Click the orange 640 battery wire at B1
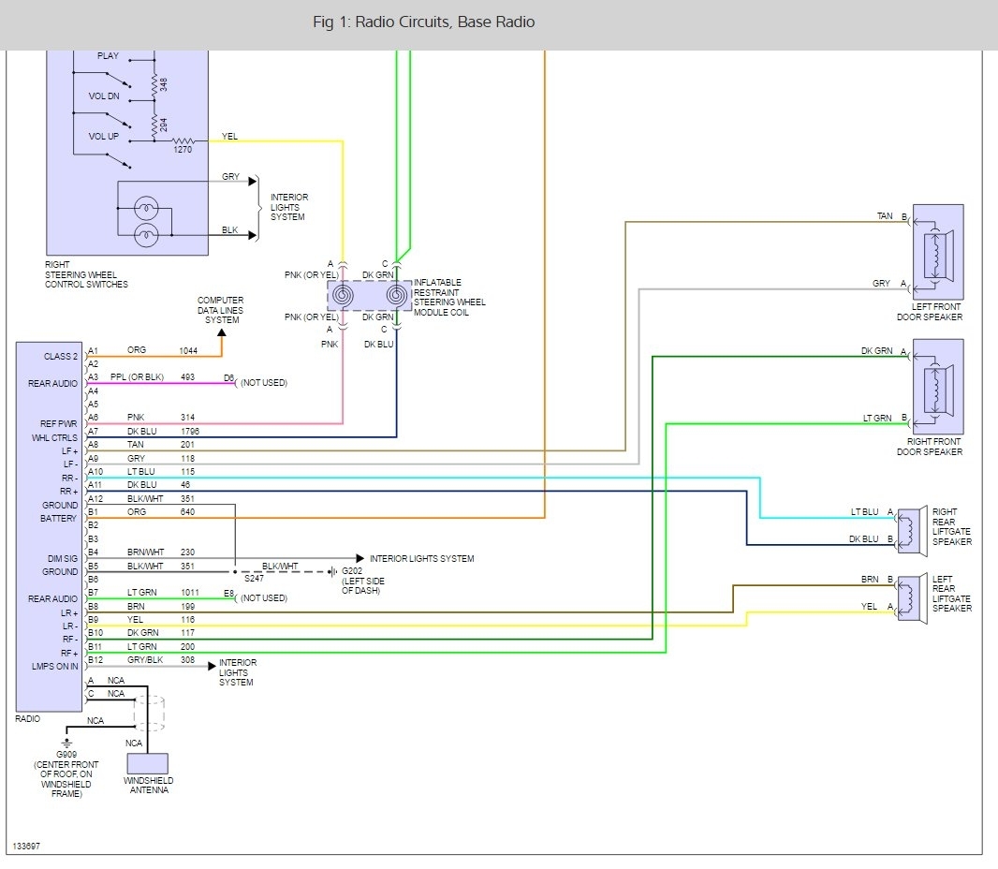 pyautogui.click(x=328, y=517)
